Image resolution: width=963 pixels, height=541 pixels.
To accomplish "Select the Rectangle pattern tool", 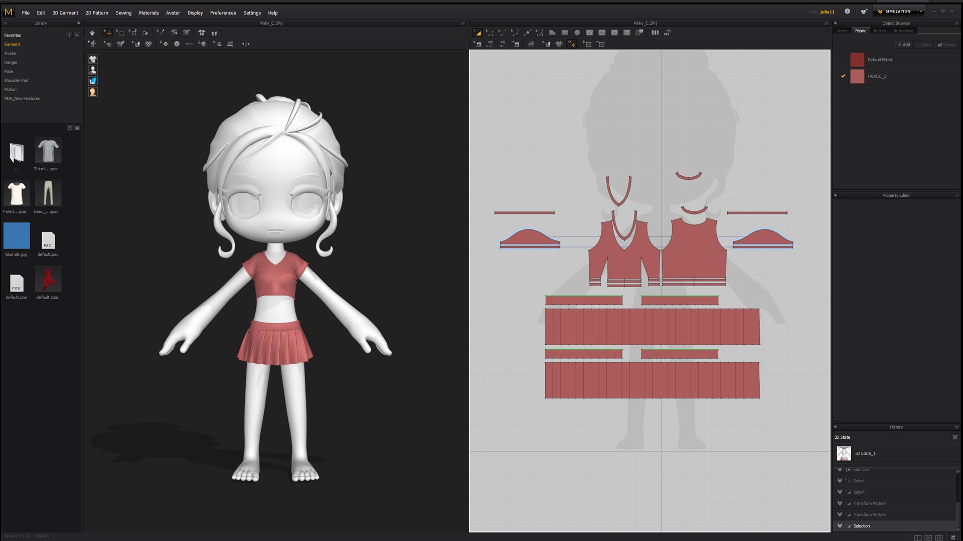I will click(565, 33).
